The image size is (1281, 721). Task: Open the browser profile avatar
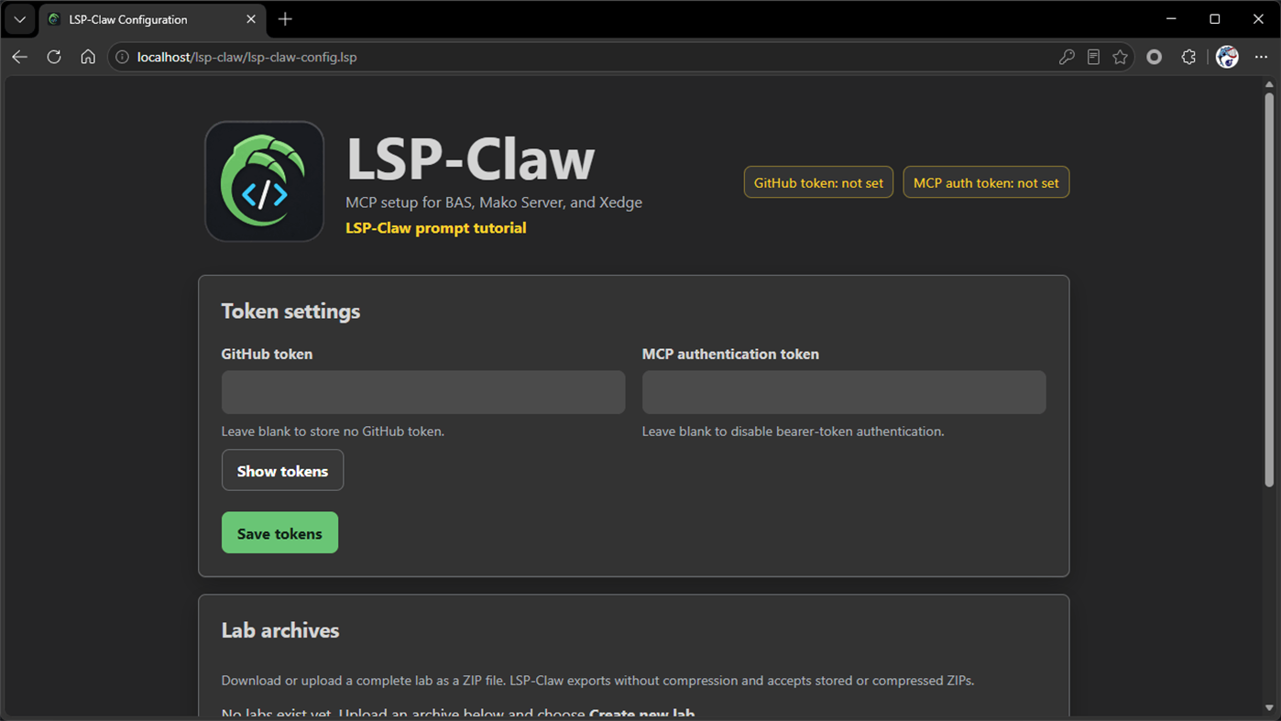tap(1227, 57)
